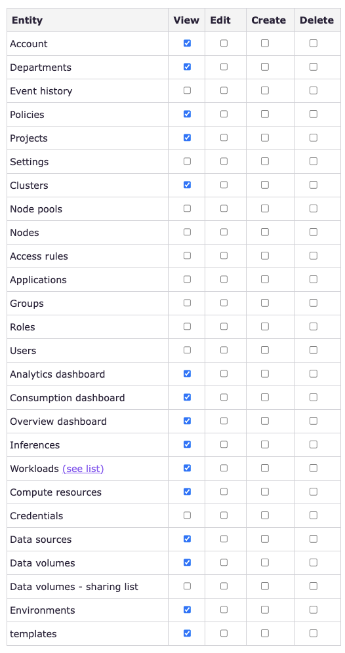
Task: Tick Edit checkbox for Data sources
Action: [224, 539]
